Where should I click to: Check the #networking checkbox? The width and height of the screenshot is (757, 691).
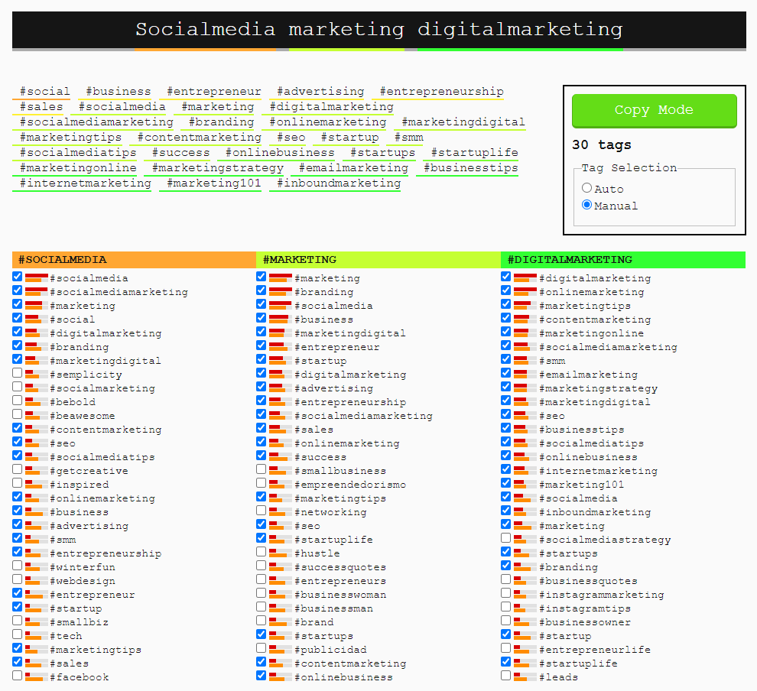(x=262, y=511)
